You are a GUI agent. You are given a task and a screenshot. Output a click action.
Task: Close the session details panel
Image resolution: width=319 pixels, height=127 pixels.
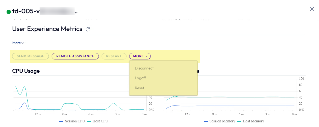tap(312, 9)
